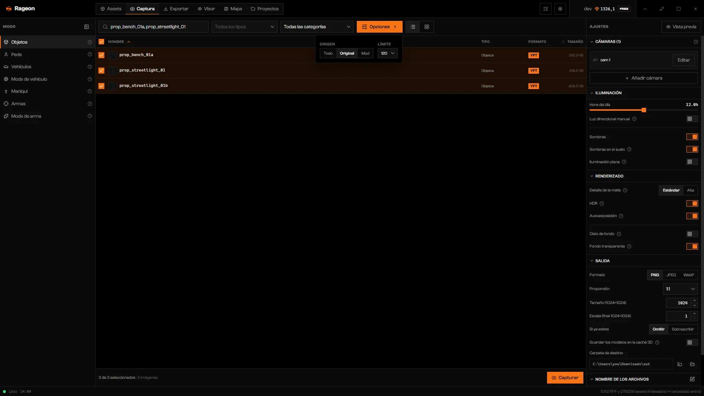Open the Proyectos tab
The width and height of the screenshot is (704, 396).
click(x=265, y=9)
